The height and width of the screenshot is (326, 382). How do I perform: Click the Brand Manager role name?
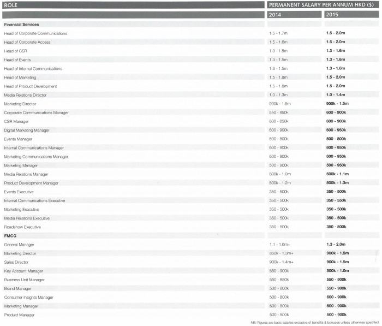click(17, 288)
